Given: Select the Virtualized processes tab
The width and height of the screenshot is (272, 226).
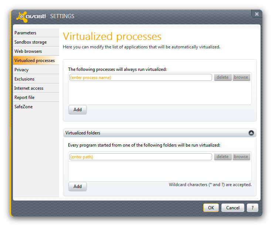Looking at the screenshot, I should point(34,61).
